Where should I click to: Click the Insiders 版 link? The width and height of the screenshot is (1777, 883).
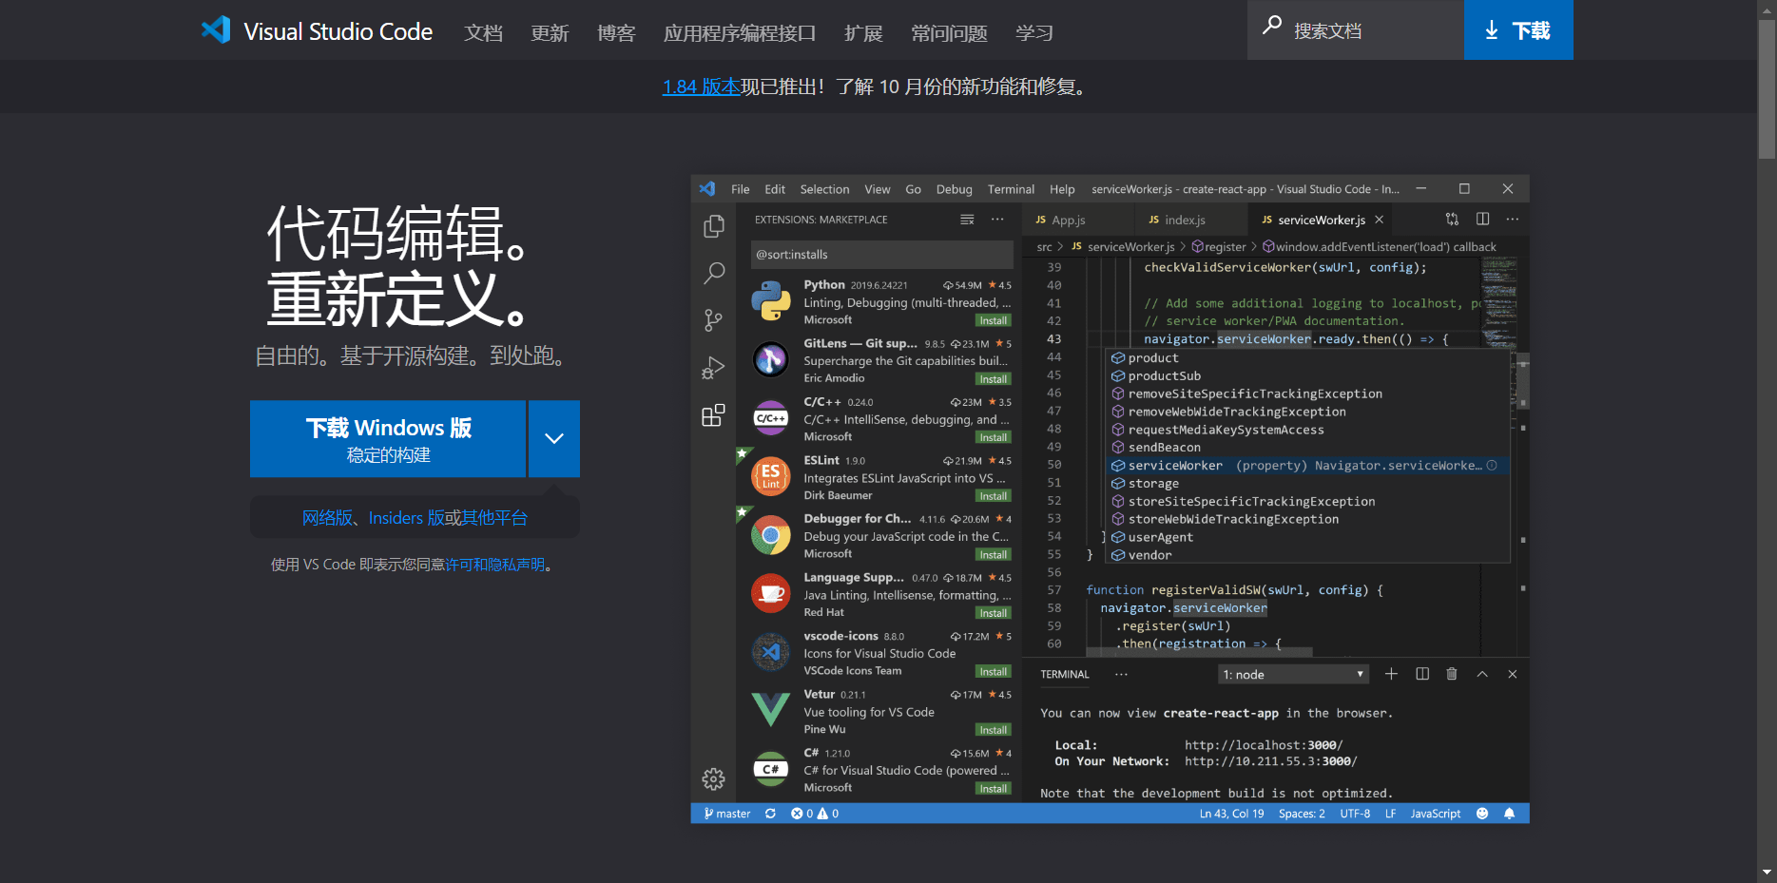(406, 518)
